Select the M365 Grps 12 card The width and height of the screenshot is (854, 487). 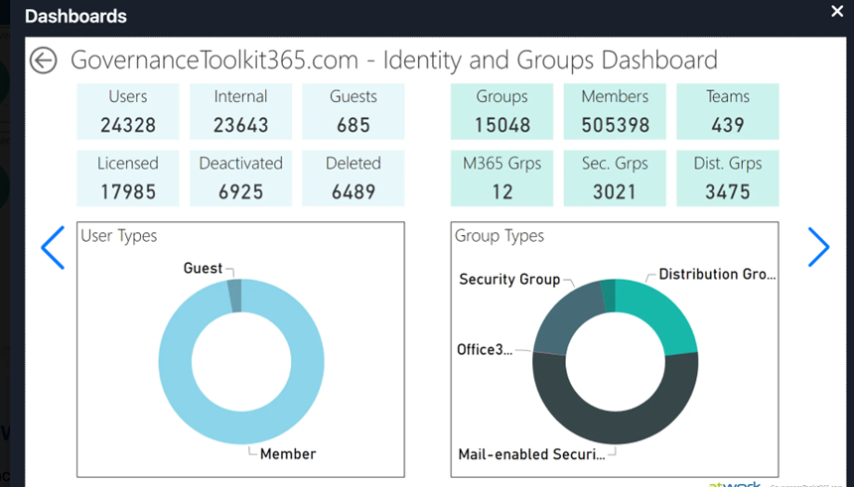[x=502, y=179]
